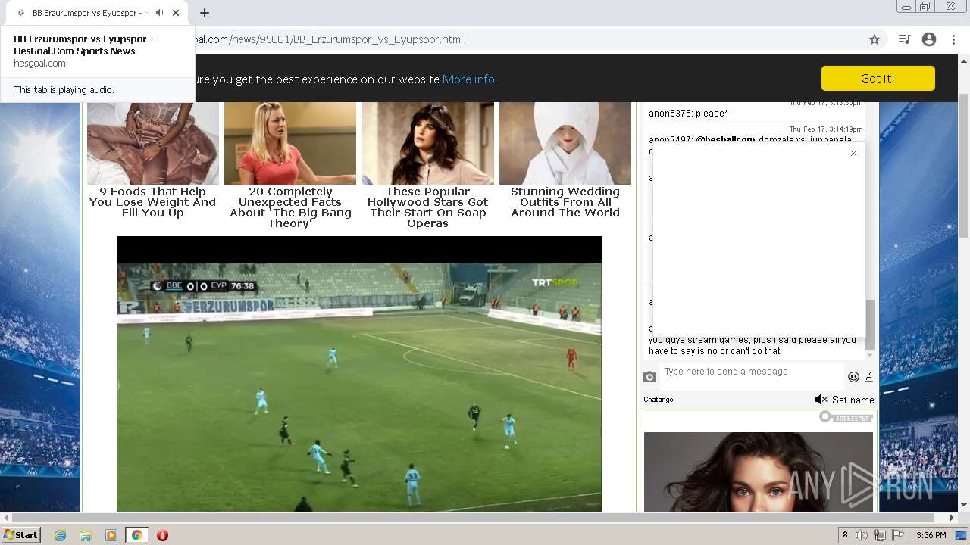Image resolution: width=970 pixels, height=545 pixels.
Task: Click the scroll-down arrow of page scrollbar
Action: (964, 505)
